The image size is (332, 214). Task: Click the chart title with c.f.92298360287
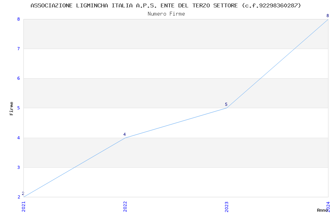(x=166, y=5)
